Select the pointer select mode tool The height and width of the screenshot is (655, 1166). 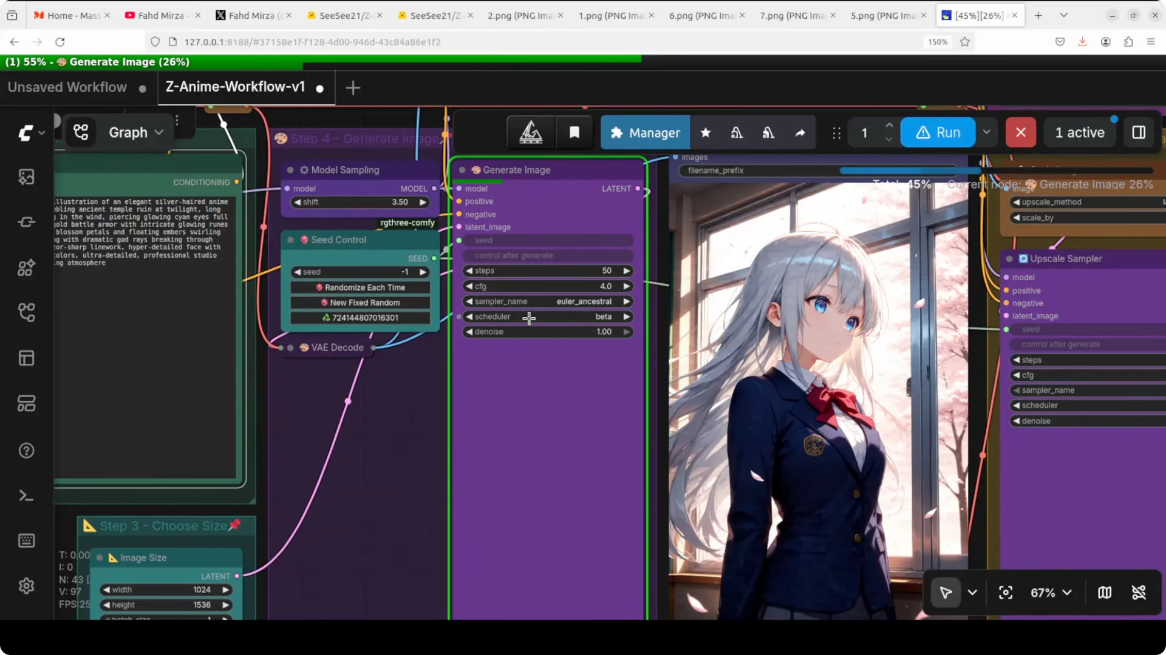[x=946, y=593]
